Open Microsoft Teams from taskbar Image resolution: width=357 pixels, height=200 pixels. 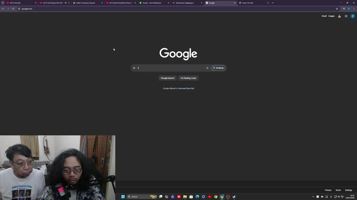173,197
